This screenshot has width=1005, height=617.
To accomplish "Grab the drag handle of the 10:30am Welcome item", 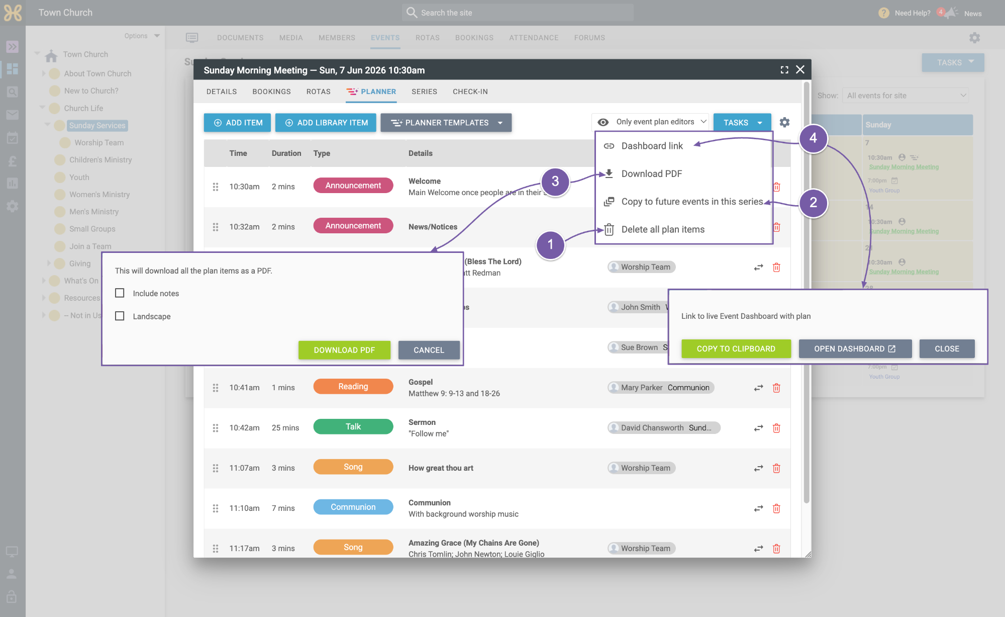I will (216, 187).
